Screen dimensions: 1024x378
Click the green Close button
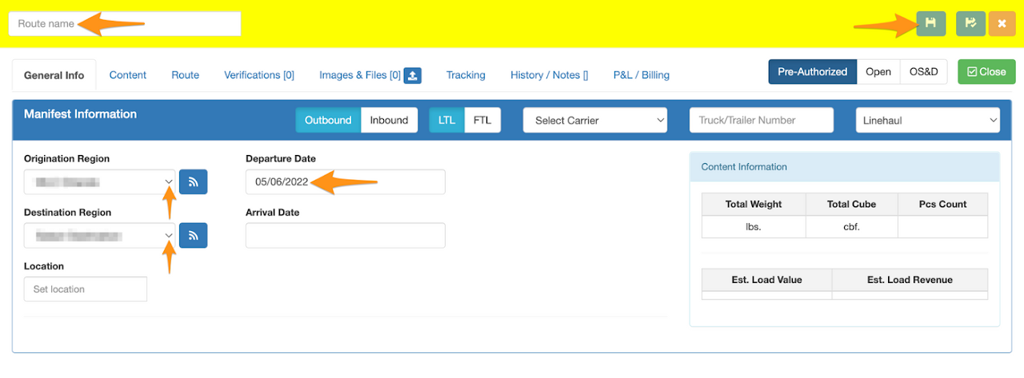pyautogui.click(x=986, y=72)
